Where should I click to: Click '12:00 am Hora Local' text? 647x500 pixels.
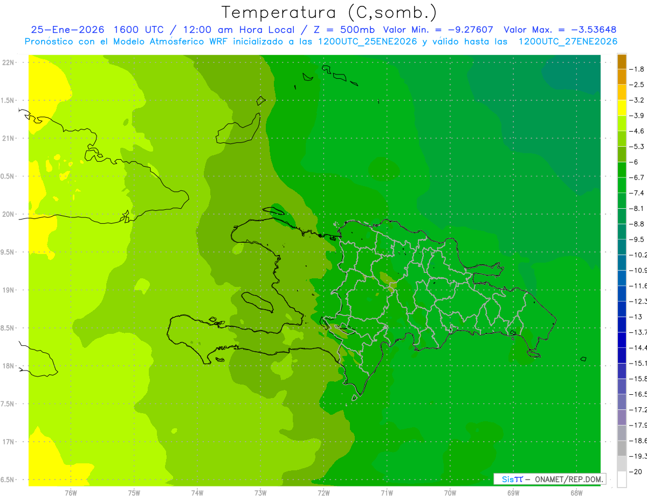(240, 30)
